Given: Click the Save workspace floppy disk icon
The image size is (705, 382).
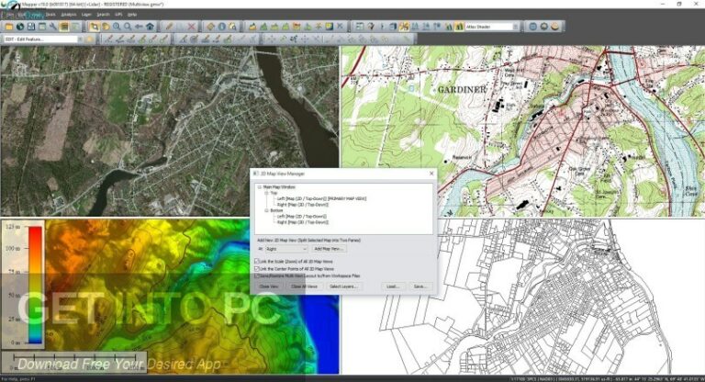Looking at the screenshot, I should coord(31,27).
